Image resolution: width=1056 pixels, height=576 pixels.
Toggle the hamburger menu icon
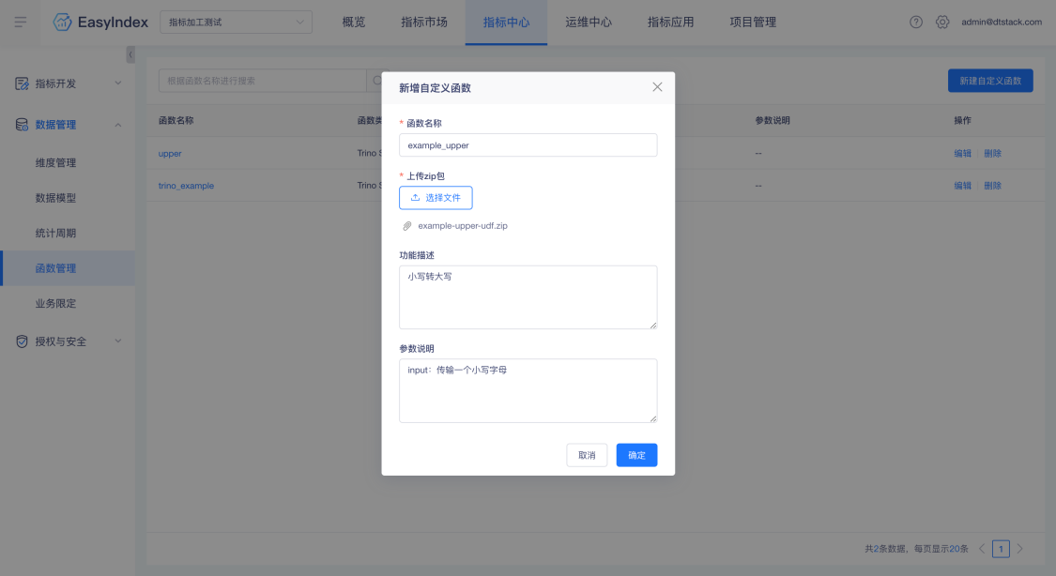coord(21,23)
